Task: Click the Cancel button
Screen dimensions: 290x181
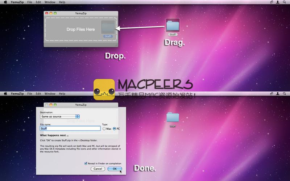Action: (98, 169)
